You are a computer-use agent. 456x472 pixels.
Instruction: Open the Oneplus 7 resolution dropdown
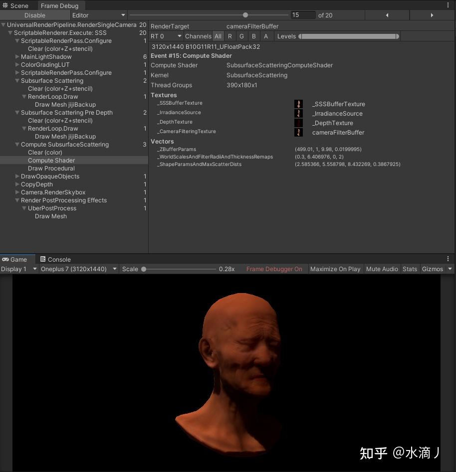click(79, 269)
